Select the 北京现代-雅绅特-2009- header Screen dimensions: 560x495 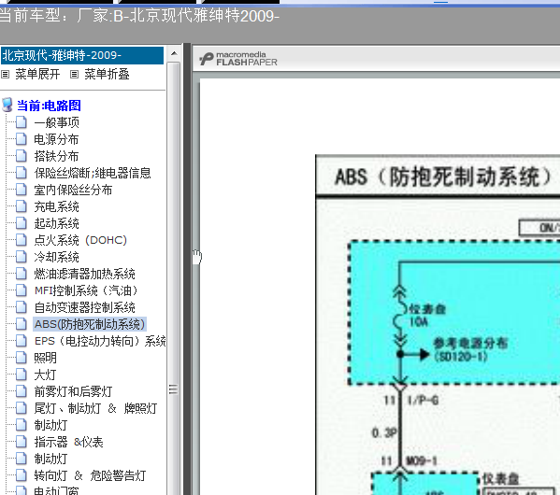pyautogui.click(x=81, y=55)
